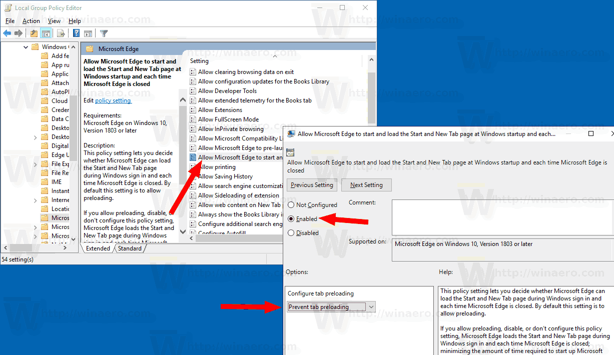Open the Help menu

point(75,21)
